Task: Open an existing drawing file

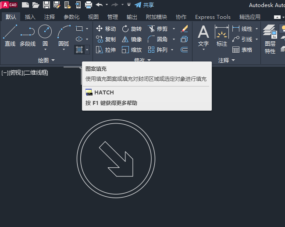Action: pos(36,5)
